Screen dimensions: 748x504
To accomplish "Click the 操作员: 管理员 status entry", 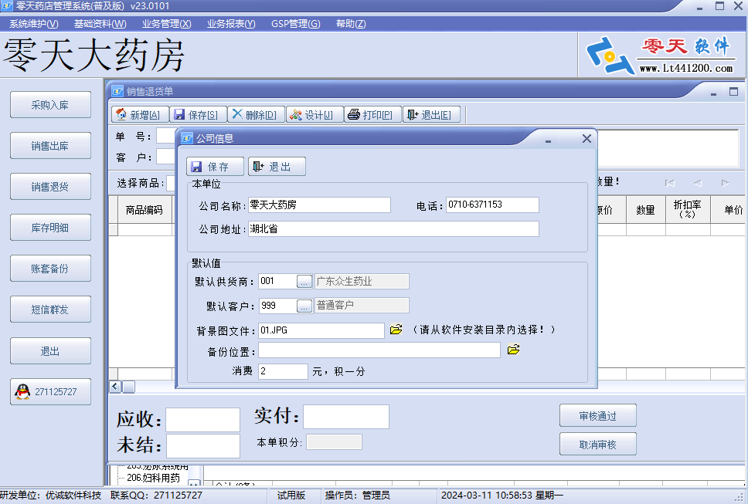I will [x=357, y=496].
